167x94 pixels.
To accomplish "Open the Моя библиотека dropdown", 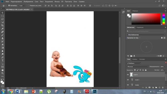I will [x=146, y=35].
